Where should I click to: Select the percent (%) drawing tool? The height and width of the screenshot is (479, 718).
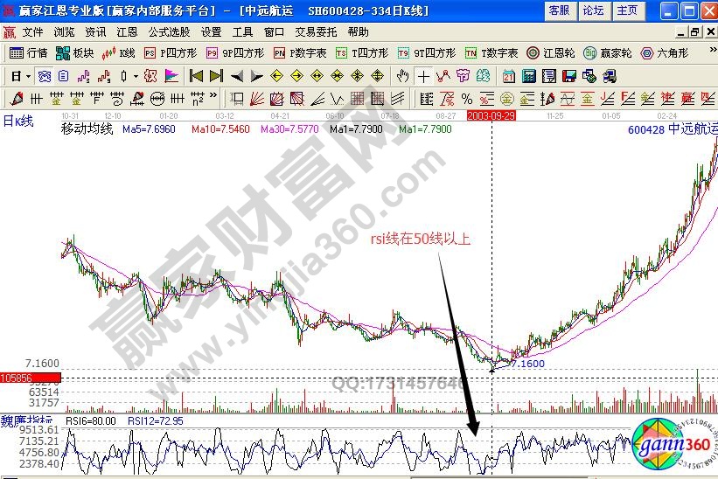(466, 98)
